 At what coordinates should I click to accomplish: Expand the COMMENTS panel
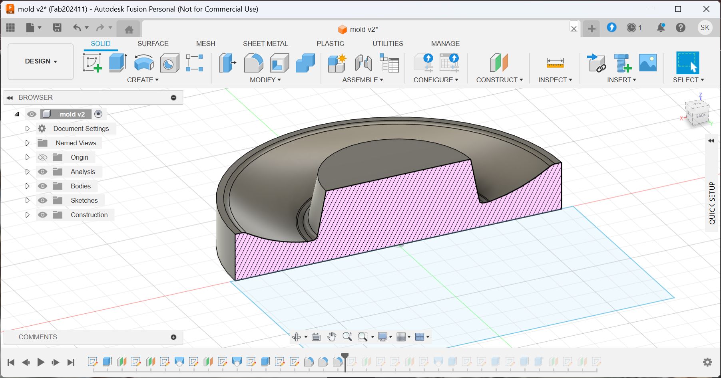(x=173, y=337)
